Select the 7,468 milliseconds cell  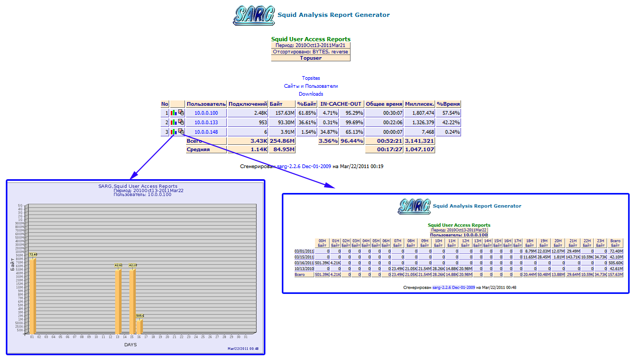tap(420, 132)
